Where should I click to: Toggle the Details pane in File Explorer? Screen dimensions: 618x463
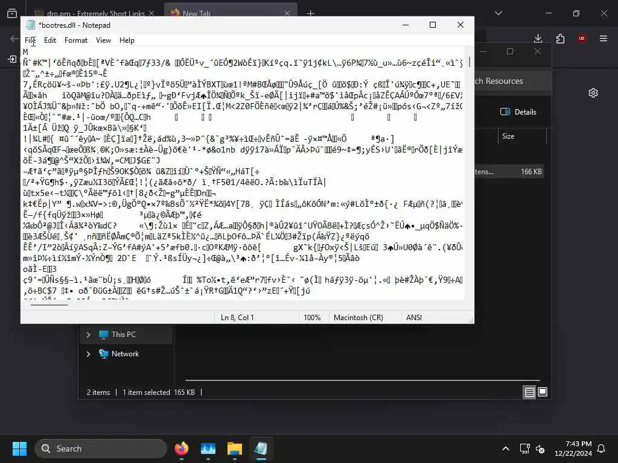point(518,112)
